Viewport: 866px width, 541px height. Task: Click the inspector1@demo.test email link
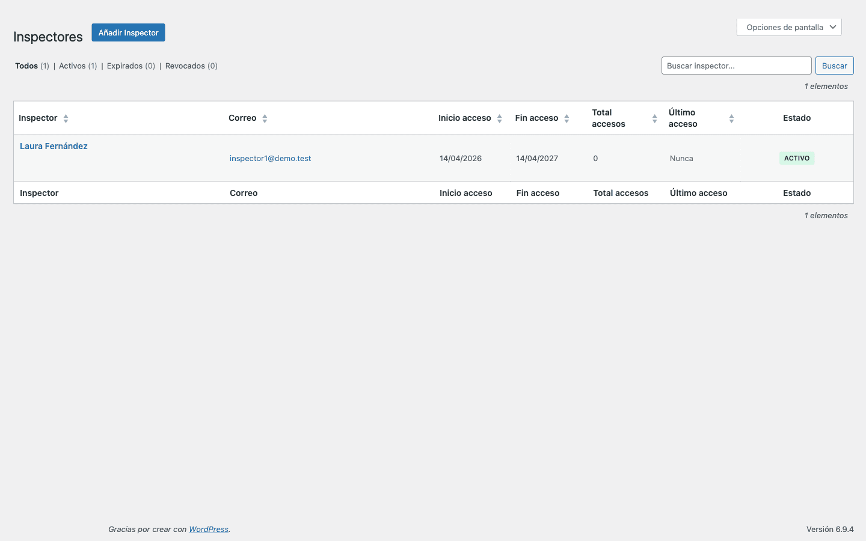270,159
